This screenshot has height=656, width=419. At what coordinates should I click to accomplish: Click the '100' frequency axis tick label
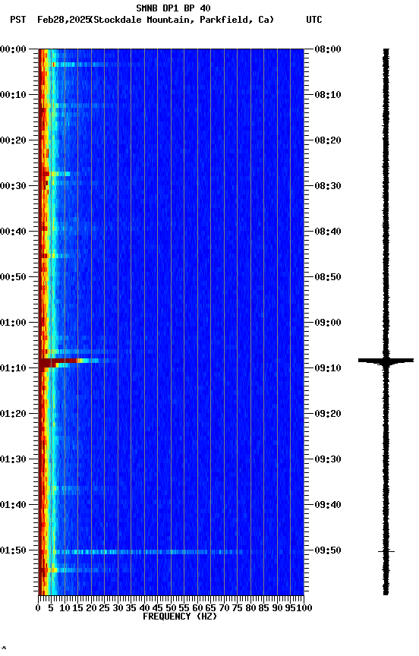304,609
